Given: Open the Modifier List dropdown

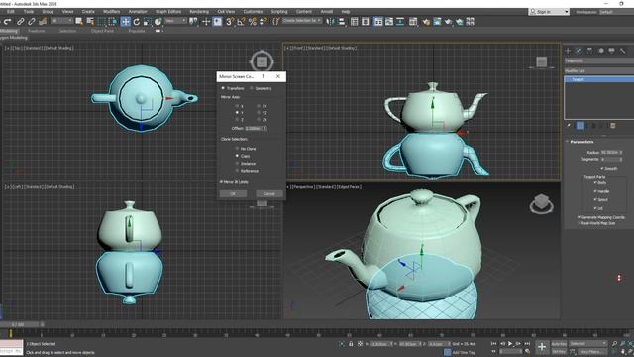Looking at the screenshot, I should click(598, 70).
